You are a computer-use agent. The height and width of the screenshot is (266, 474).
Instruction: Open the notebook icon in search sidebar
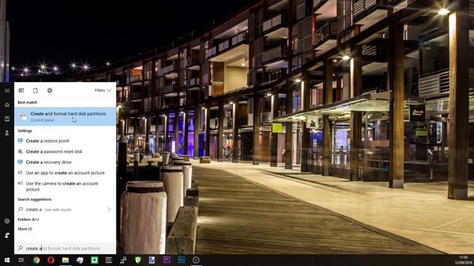pos(7,119)
